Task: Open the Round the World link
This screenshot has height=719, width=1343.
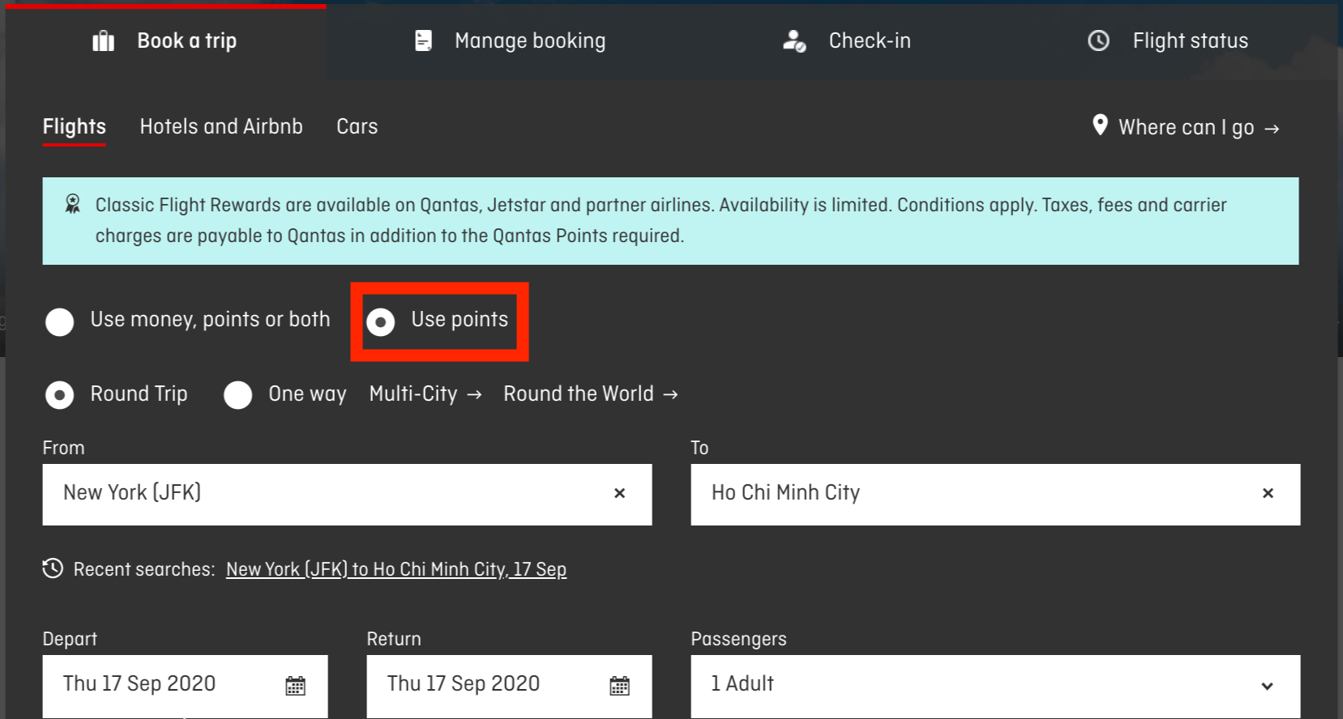Action: 591,394
